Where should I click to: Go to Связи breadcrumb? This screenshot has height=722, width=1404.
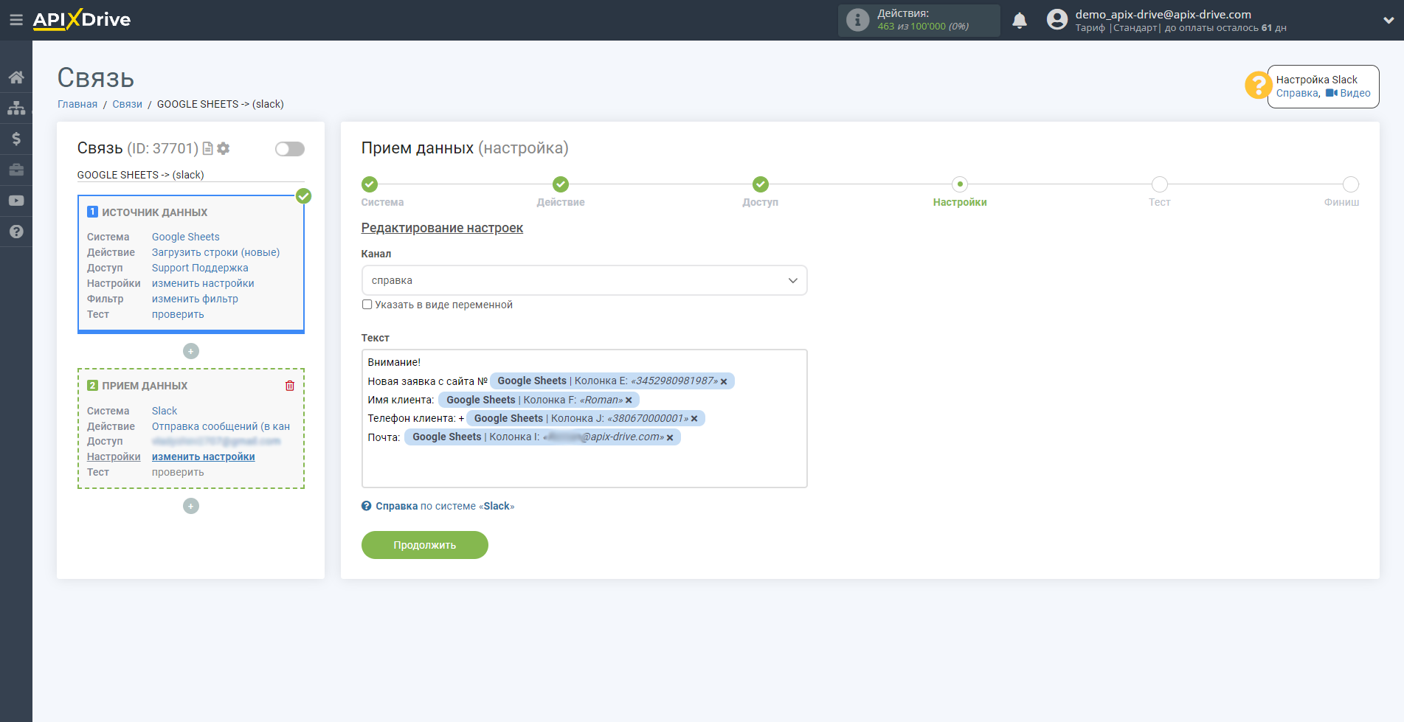pyautogui.click(x=127, y=104)
